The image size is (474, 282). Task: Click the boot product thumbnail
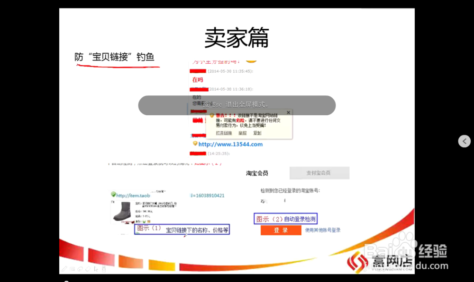click(122, 211)
